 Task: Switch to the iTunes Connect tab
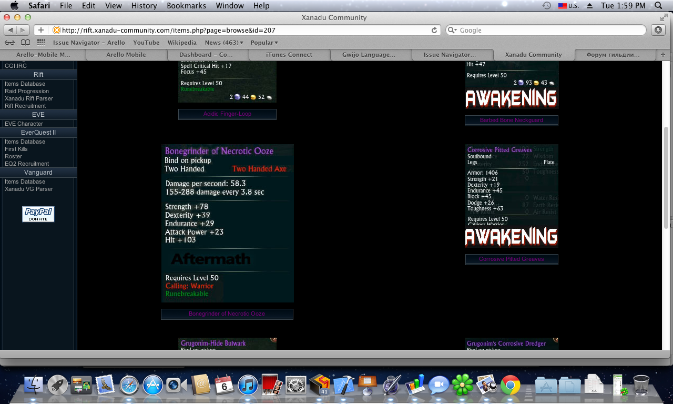click(289, 55)
